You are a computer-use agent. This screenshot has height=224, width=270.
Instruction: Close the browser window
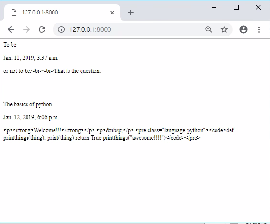[258, 7]
